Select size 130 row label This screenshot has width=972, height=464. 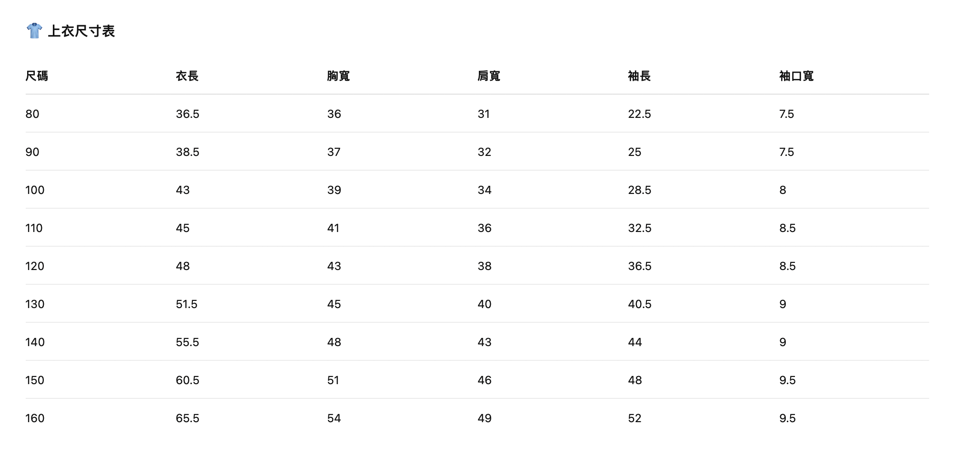pyautogui.click(x=35, y=304)
